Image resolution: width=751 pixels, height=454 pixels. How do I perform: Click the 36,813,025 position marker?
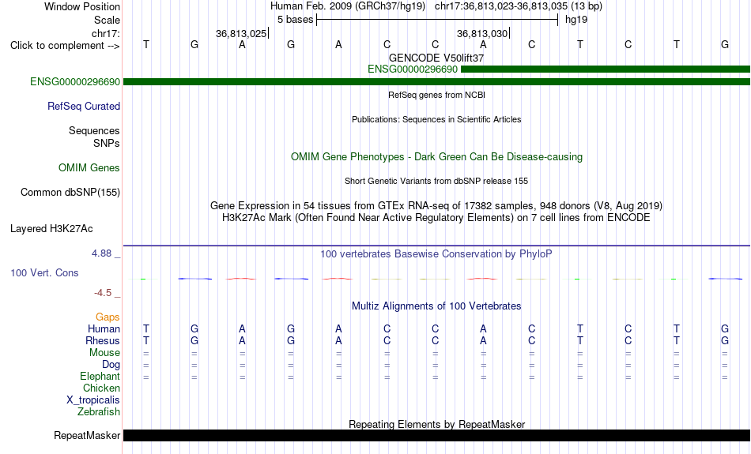(x=241, y=33)
